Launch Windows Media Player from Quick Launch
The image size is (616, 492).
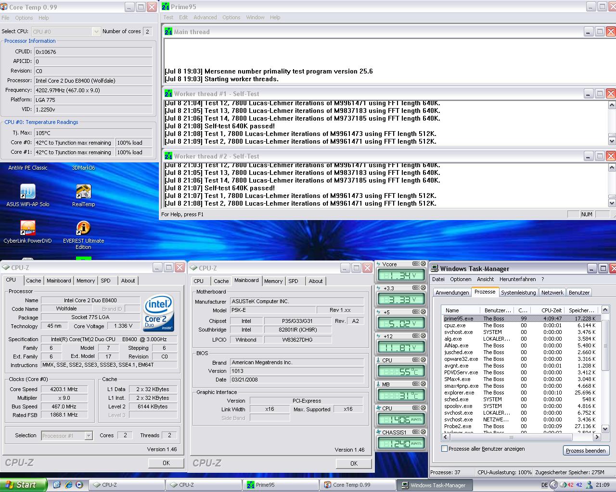(79, 485)
